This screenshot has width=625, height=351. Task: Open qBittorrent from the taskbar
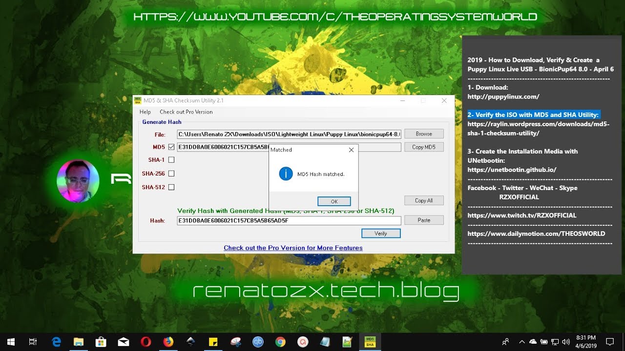pos(258,342)
